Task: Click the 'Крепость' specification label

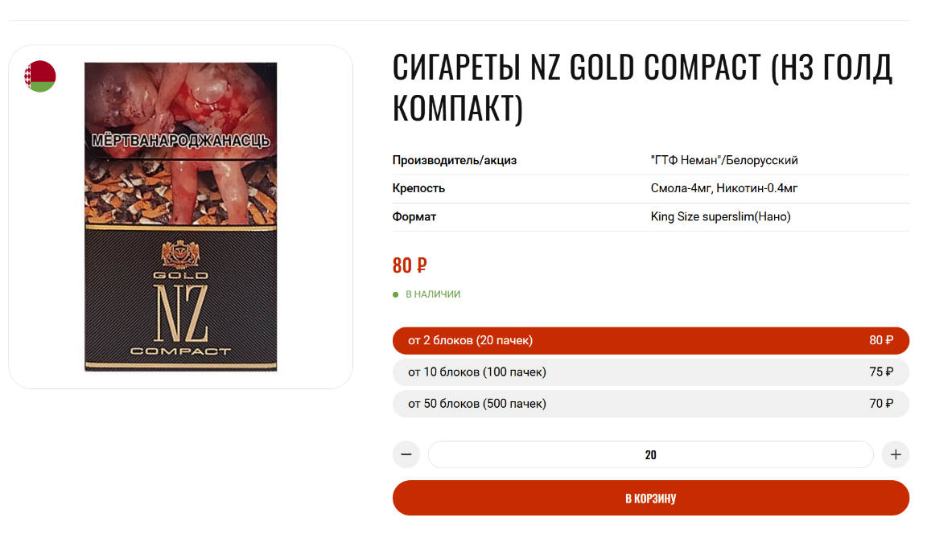Action: [x=418, y=188]
